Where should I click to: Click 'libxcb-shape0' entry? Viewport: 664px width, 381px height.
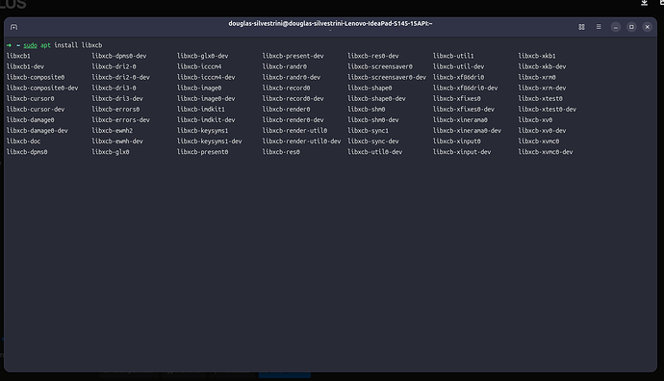tap(370, 88)
